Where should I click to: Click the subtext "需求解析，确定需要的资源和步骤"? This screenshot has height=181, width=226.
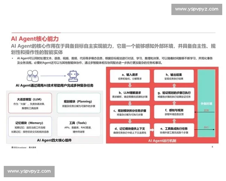(x=130, y=97)
